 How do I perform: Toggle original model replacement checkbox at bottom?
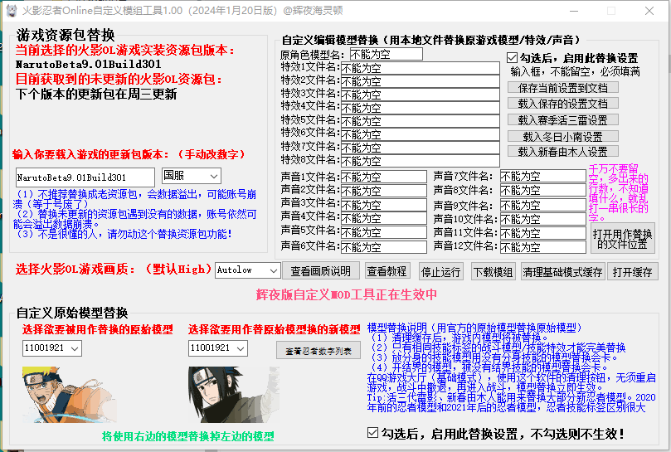click(x=372, y=433)
